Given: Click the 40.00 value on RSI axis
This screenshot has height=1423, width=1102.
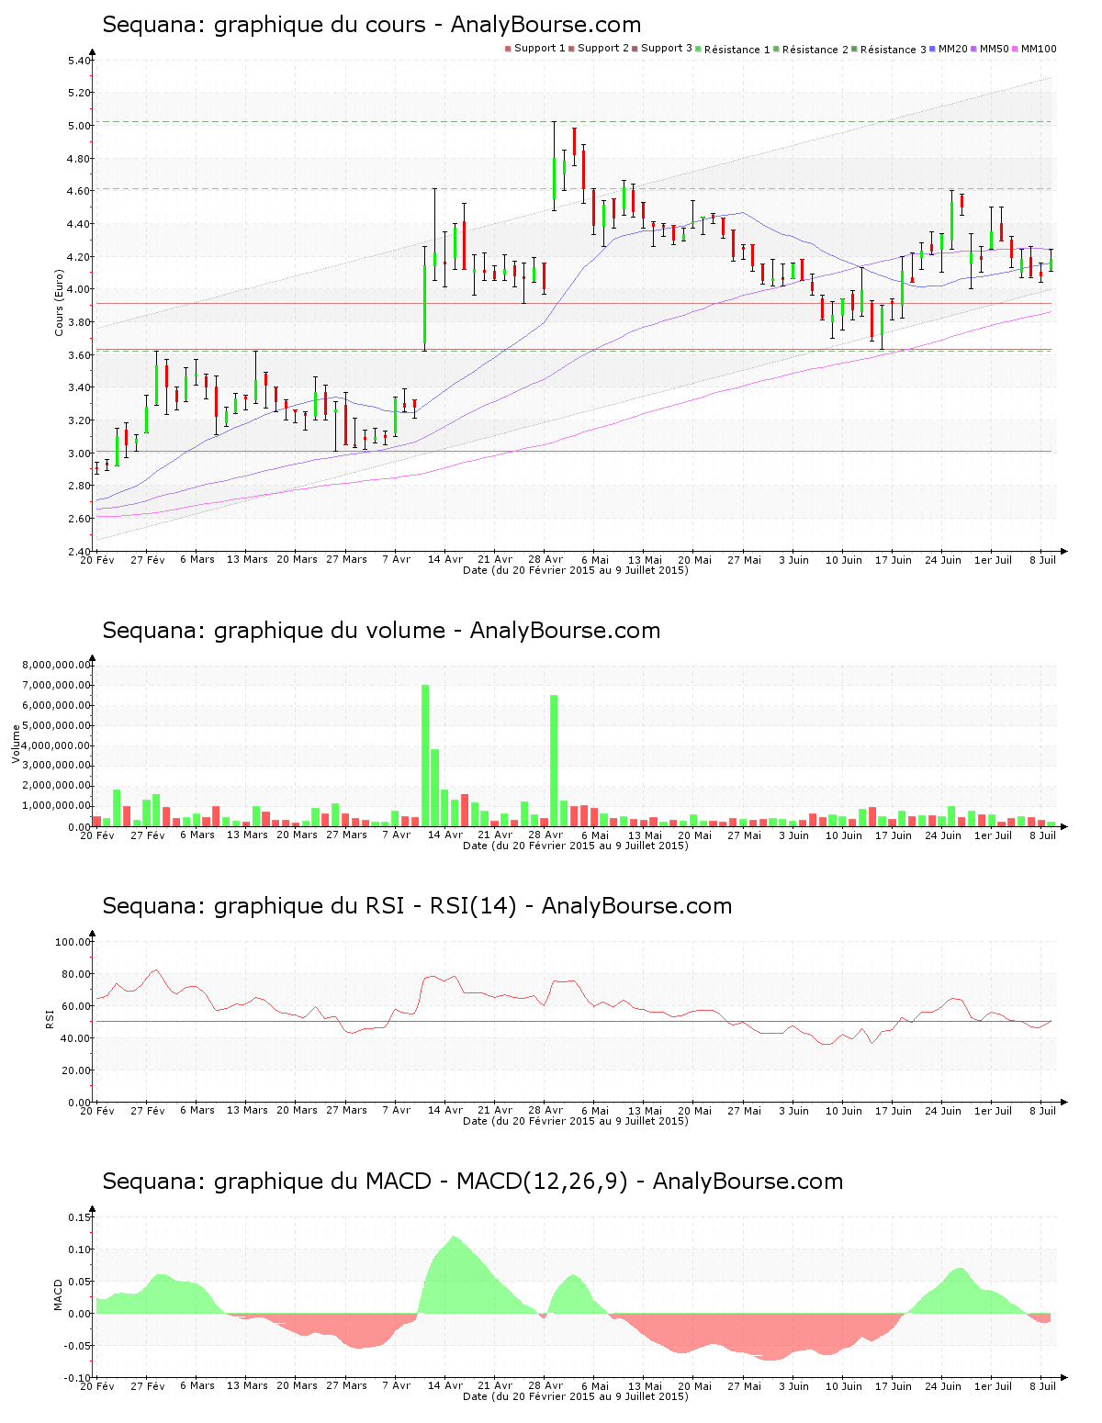Looking at the screenshot, I should click(x=76, y=1038).
